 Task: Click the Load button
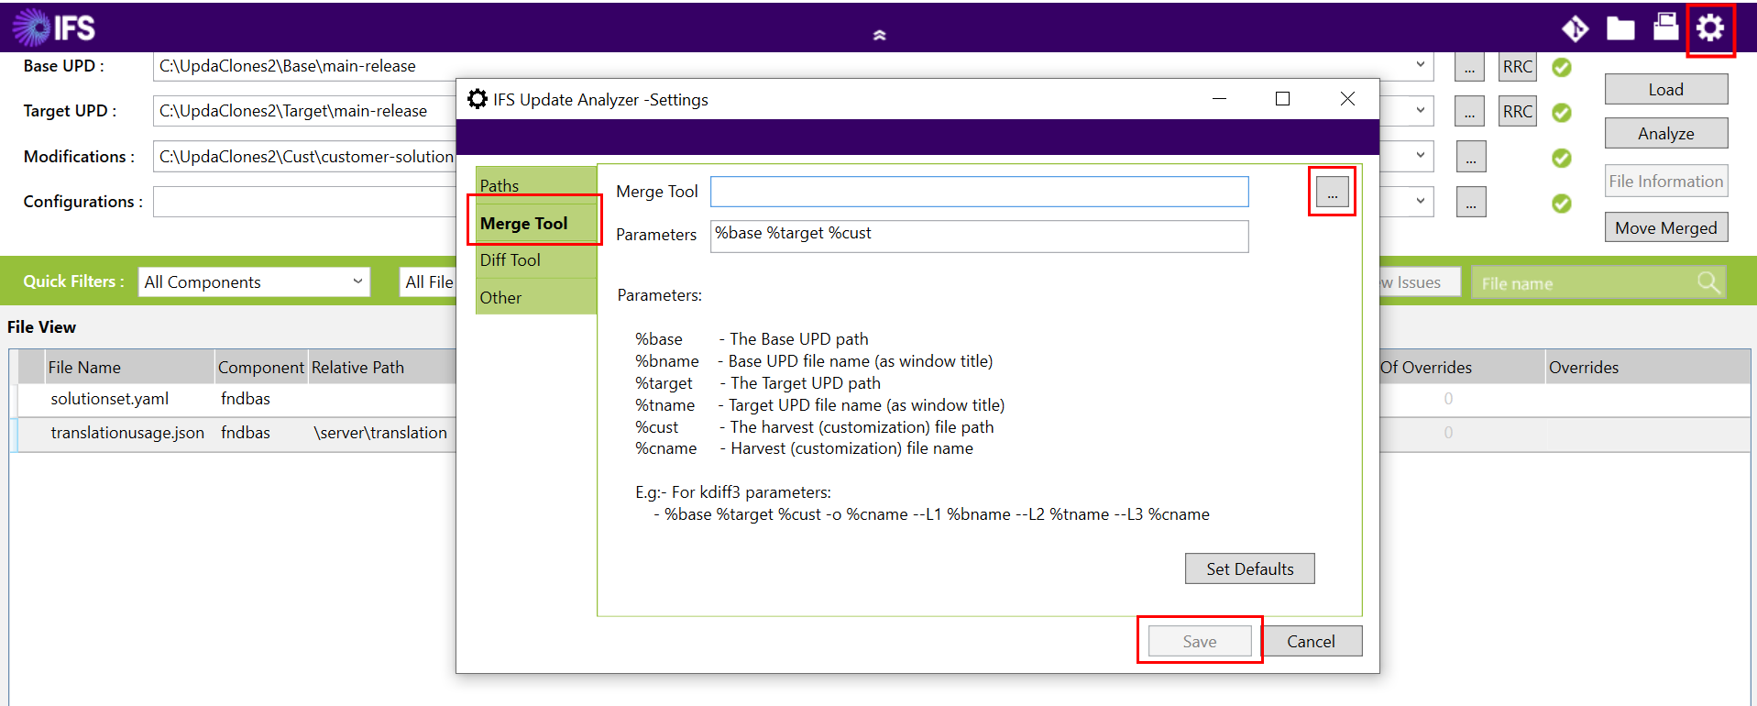1666,89
